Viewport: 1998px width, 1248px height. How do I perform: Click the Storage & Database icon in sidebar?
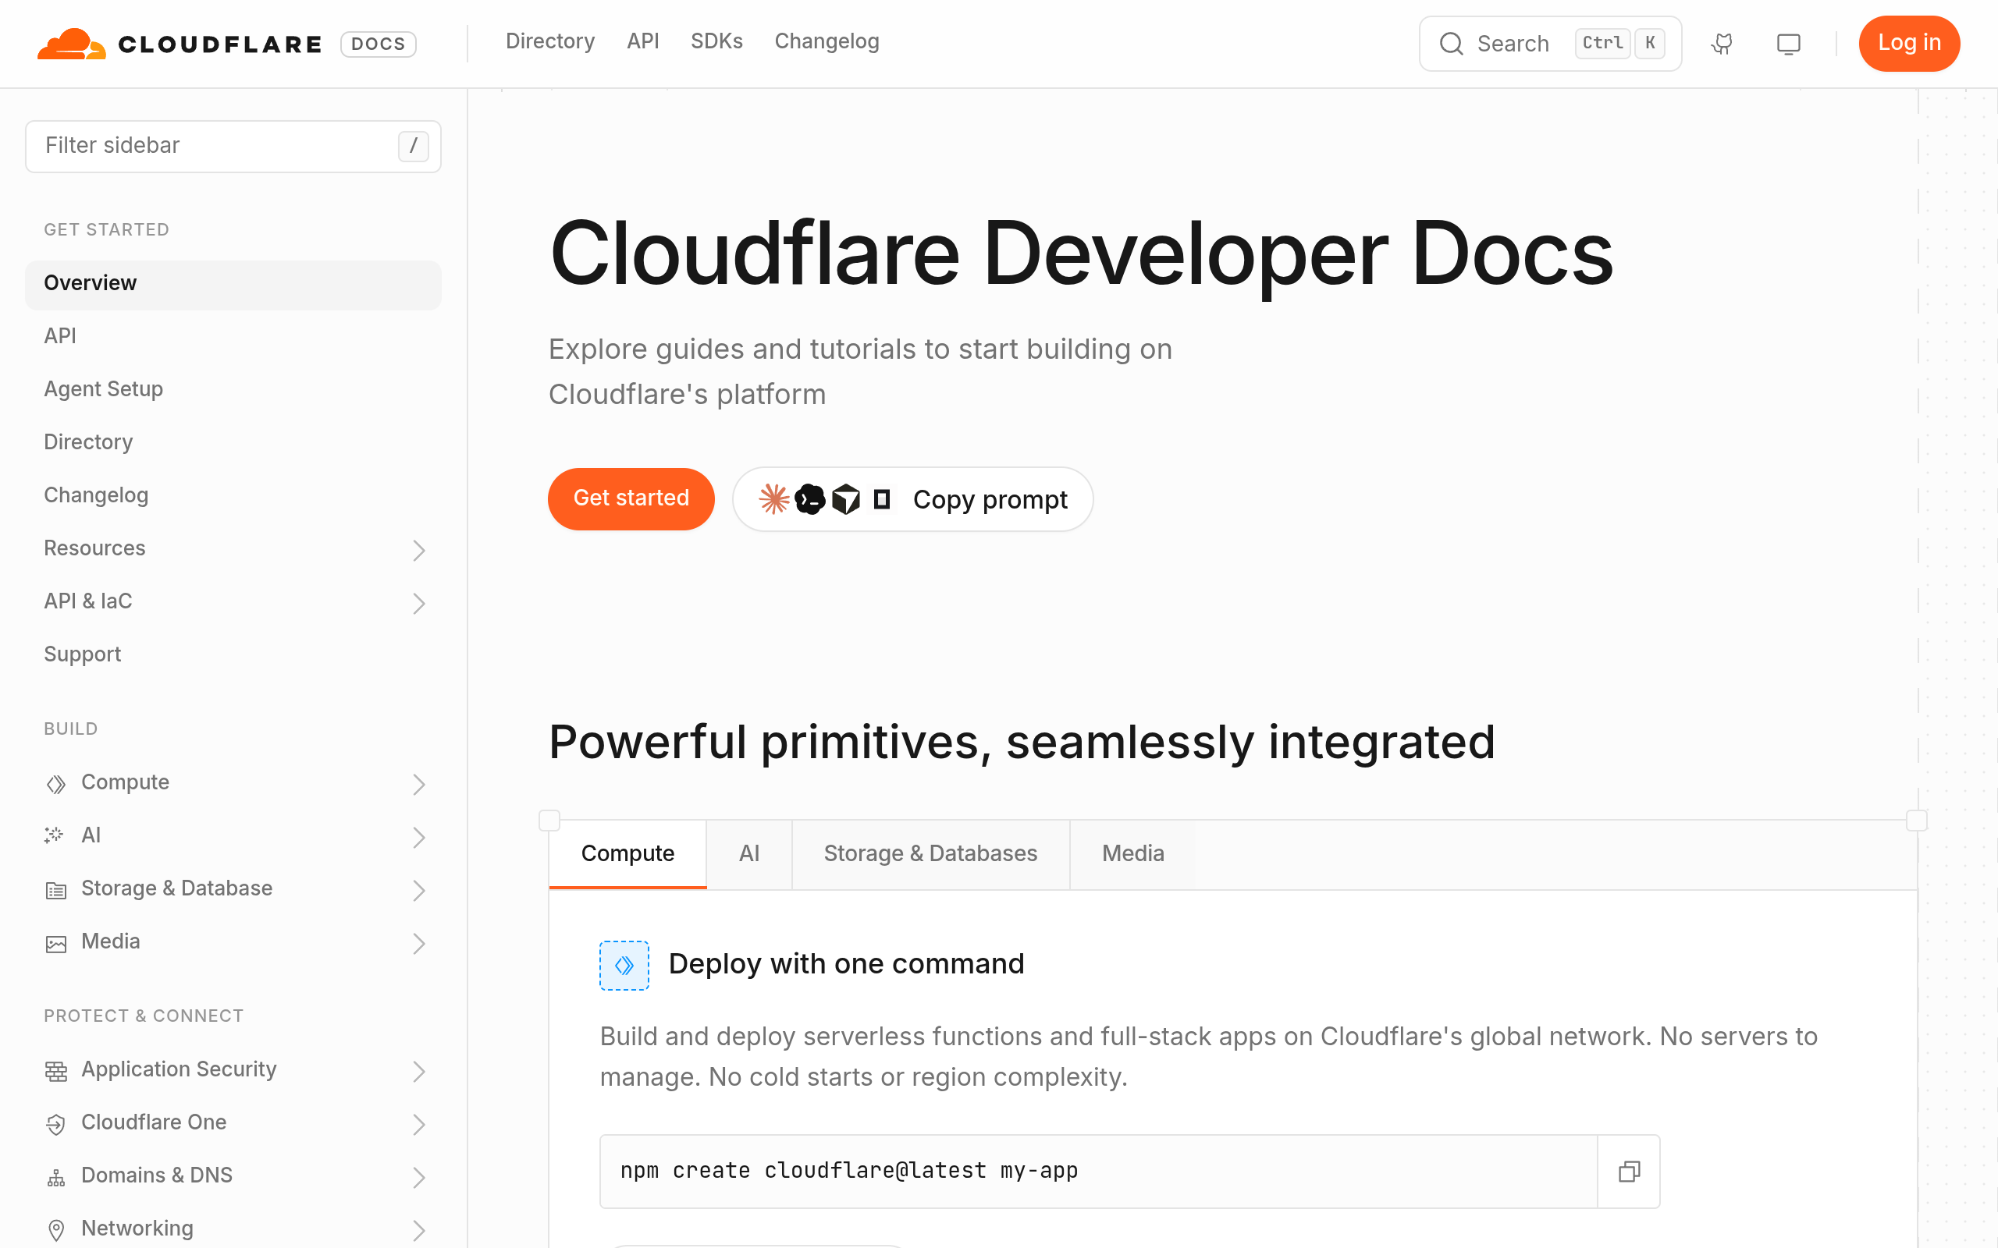56,890
